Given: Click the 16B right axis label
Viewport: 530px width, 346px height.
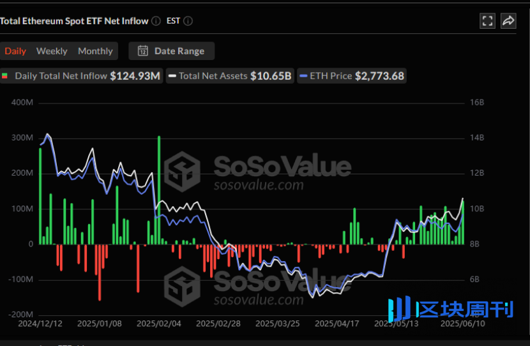Looking at the screenshot, I should tap(477, 102).
